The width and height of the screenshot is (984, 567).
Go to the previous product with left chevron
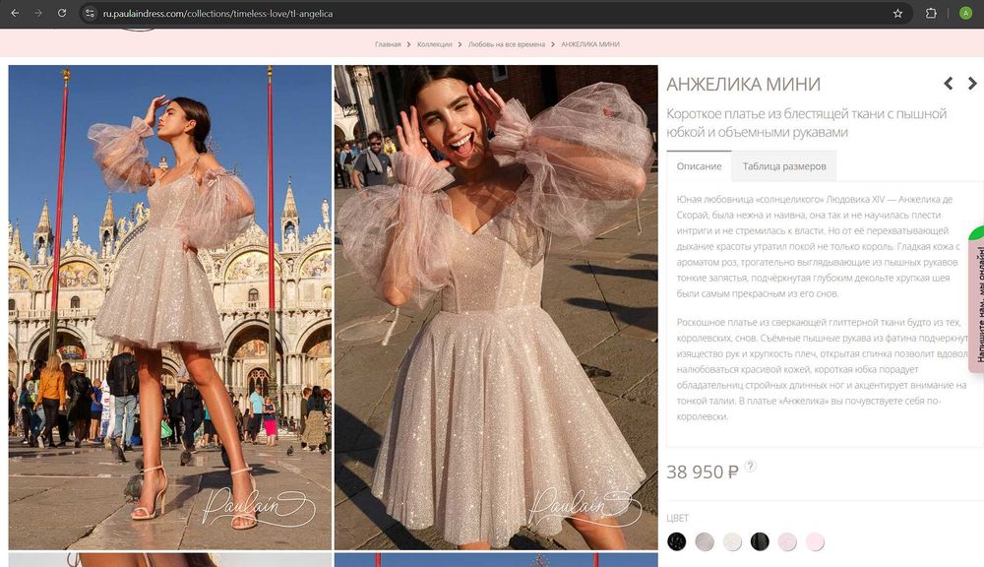coord(949,83)
